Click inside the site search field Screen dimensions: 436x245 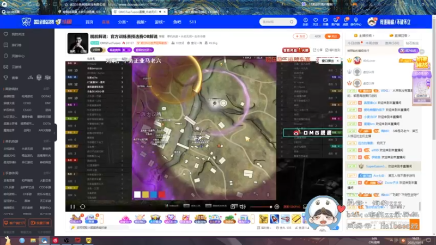[x=275, y=22]
